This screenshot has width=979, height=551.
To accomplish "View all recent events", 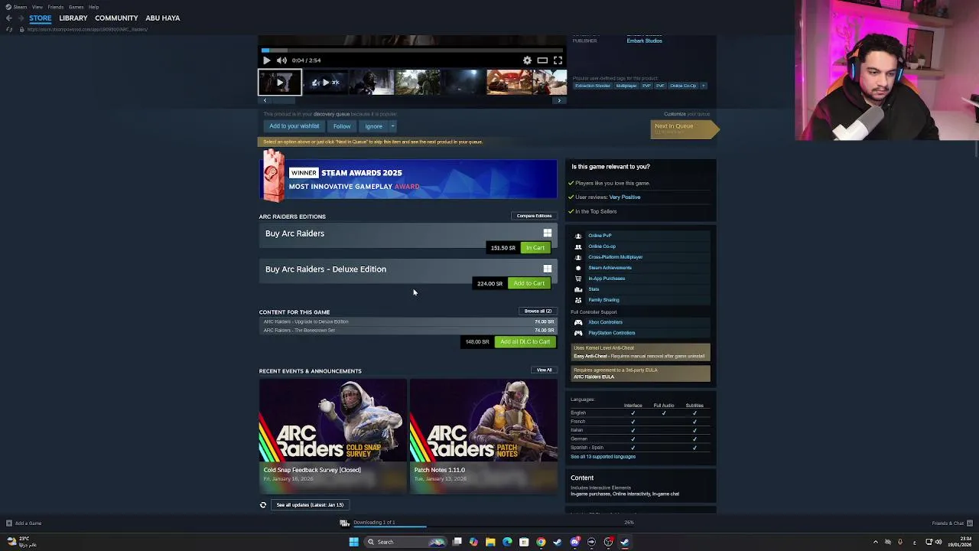I will 544,370.
